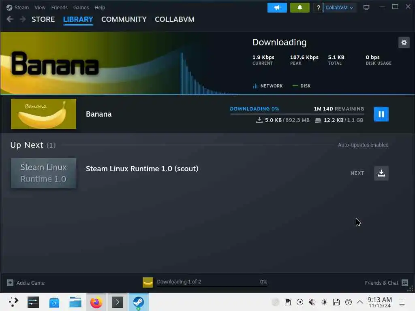Open the COLLABVM profile tab
The height and width of the screenshot is (311, 415).
click(x=175, y=19)
